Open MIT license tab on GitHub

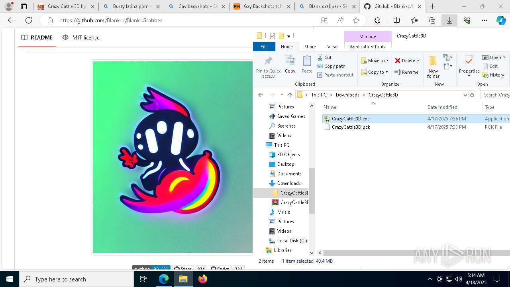click(81, 37)
